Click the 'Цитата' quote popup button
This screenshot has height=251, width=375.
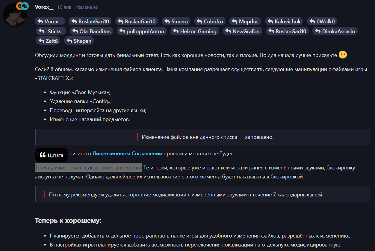[51, 155]
